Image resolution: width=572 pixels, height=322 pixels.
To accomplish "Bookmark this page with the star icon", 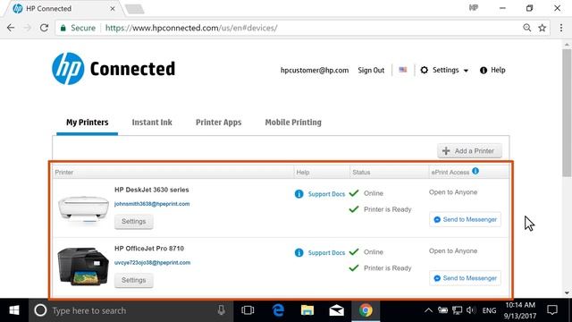I will click(543, 28).
